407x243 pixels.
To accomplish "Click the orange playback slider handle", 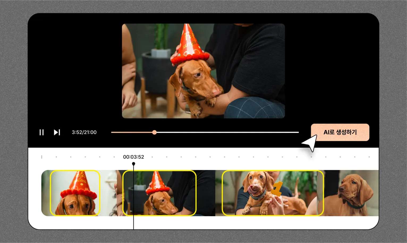I will pos(154,132).
